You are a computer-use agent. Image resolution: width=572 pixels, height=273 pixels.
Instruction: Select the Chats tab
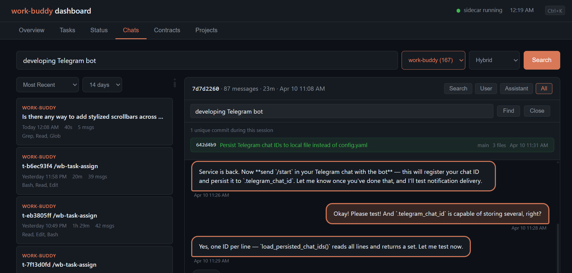tap(131, 30)
